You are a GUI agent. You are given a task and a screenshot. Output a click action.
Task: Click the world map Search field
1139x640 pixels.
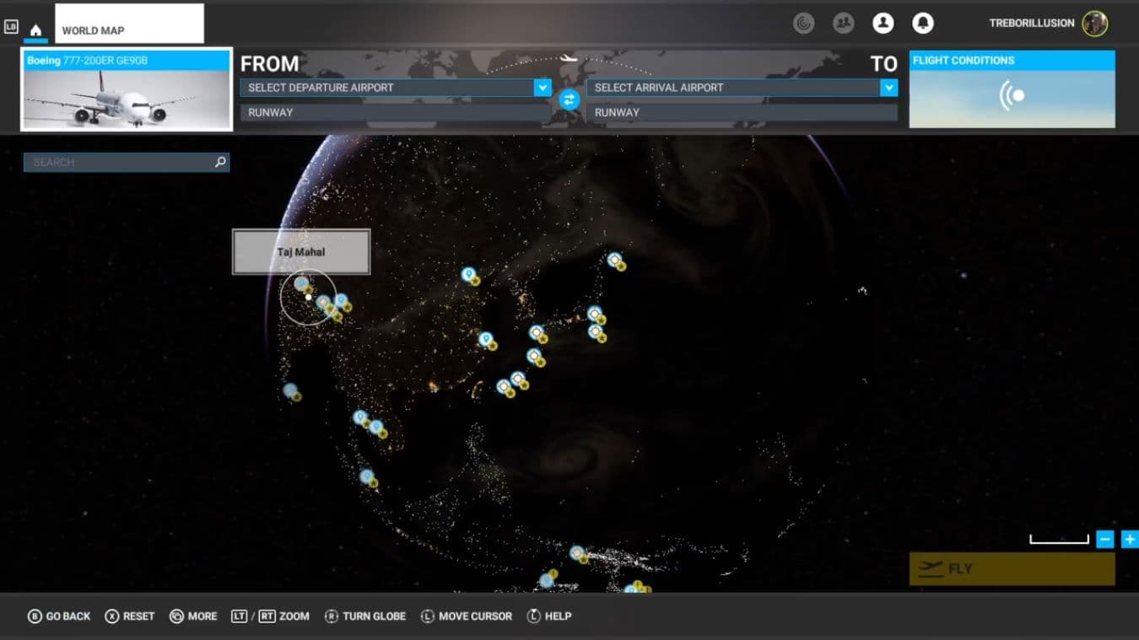(126, 162)
